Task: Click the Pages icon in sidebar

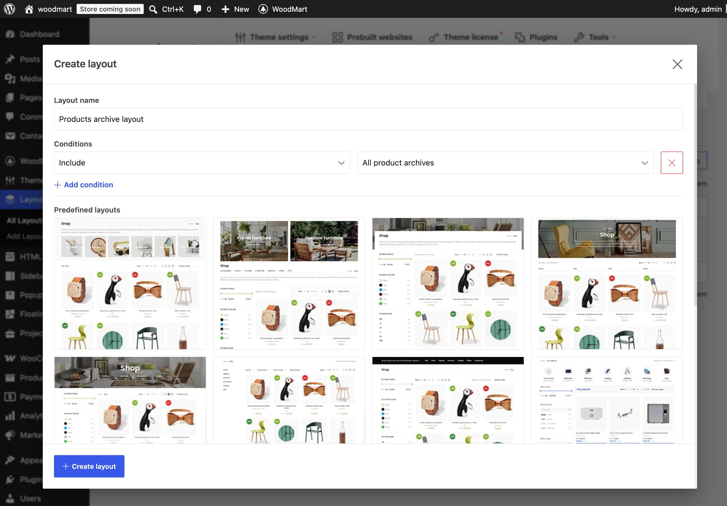Action: 10,98
